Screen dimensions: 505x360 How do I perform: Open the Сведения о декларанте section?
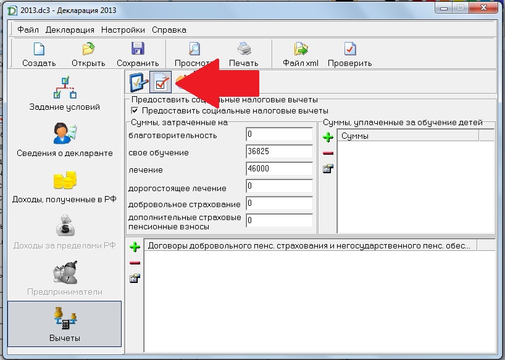(65, 139)
